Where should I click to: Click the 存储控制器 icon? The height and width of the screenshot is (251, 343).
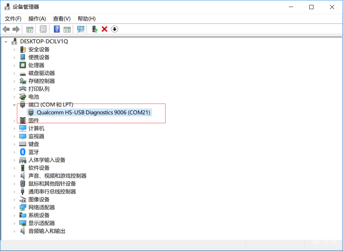pos(23,81)
